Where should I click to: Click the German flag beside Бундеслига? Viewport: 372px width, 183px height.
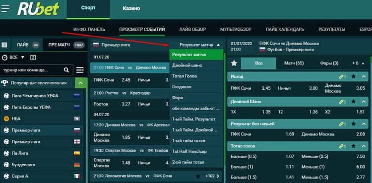76,165
